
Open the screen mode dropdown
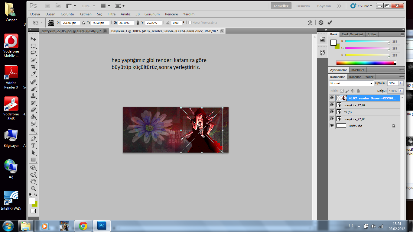point(120,6)
